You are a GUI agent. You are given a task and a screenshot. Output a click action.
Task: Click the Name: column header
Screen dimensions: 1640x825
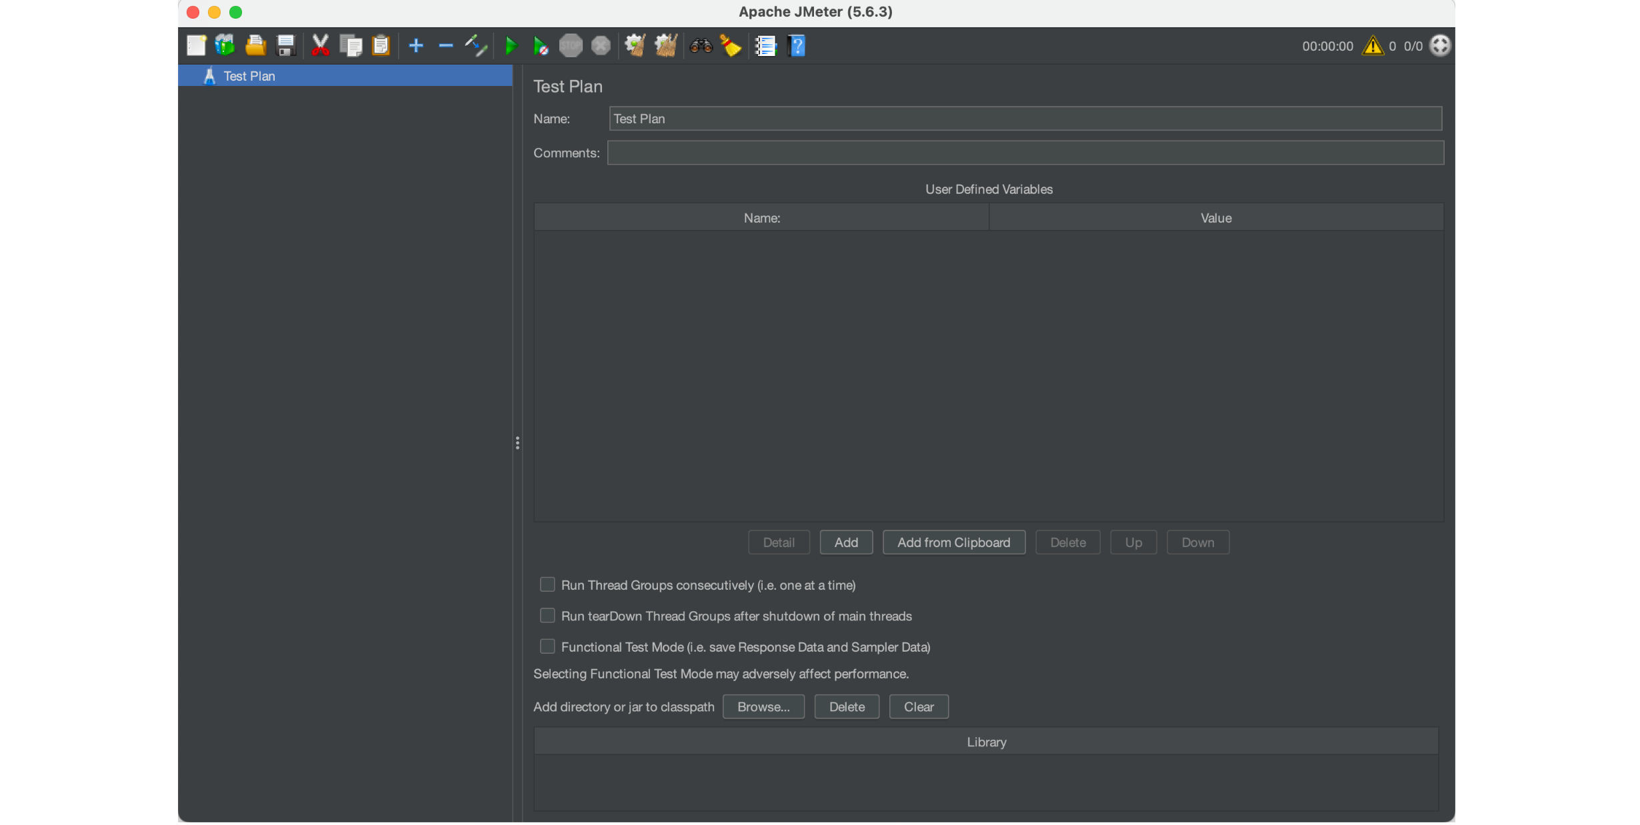tap(761, 218)
